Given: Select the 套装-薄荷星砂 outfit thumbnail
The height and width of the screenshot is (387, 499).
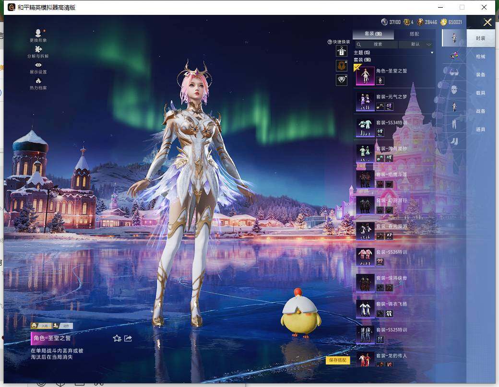Looking at the screenshot, I should tap(365, 153).
